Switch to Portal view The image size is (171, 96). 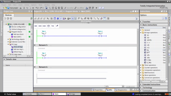pos(10,94)
